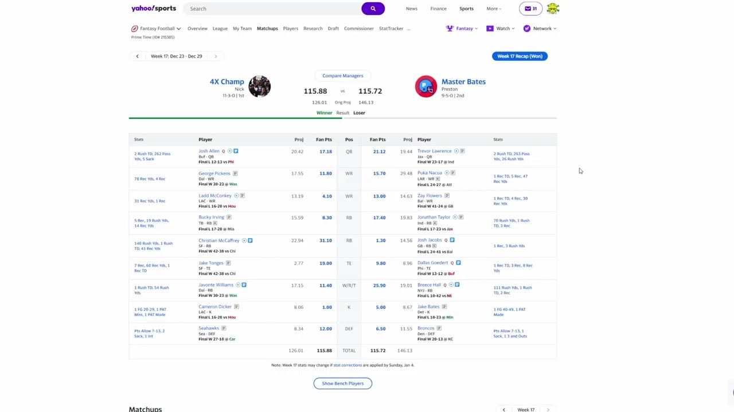This screenshot has width=734, height=412.
Task: Open the Matchups tab
Action: click(x=267, y=29)
